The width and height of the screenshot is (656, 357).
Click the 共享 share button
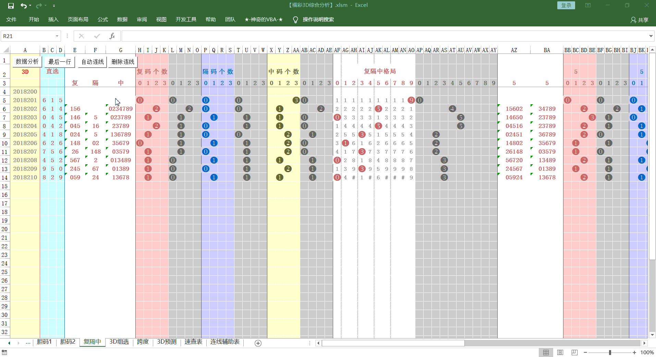[x=640, y=20]
